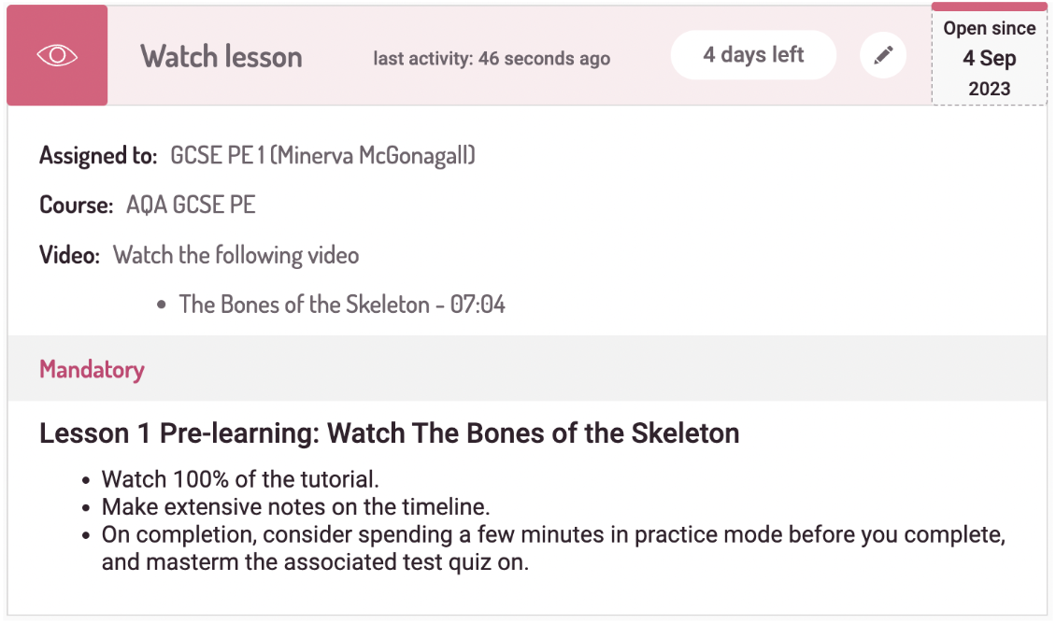Viewport: 1056px width, 624px height.
Task: Select the Mandatory section header
Action: point(92,369)
